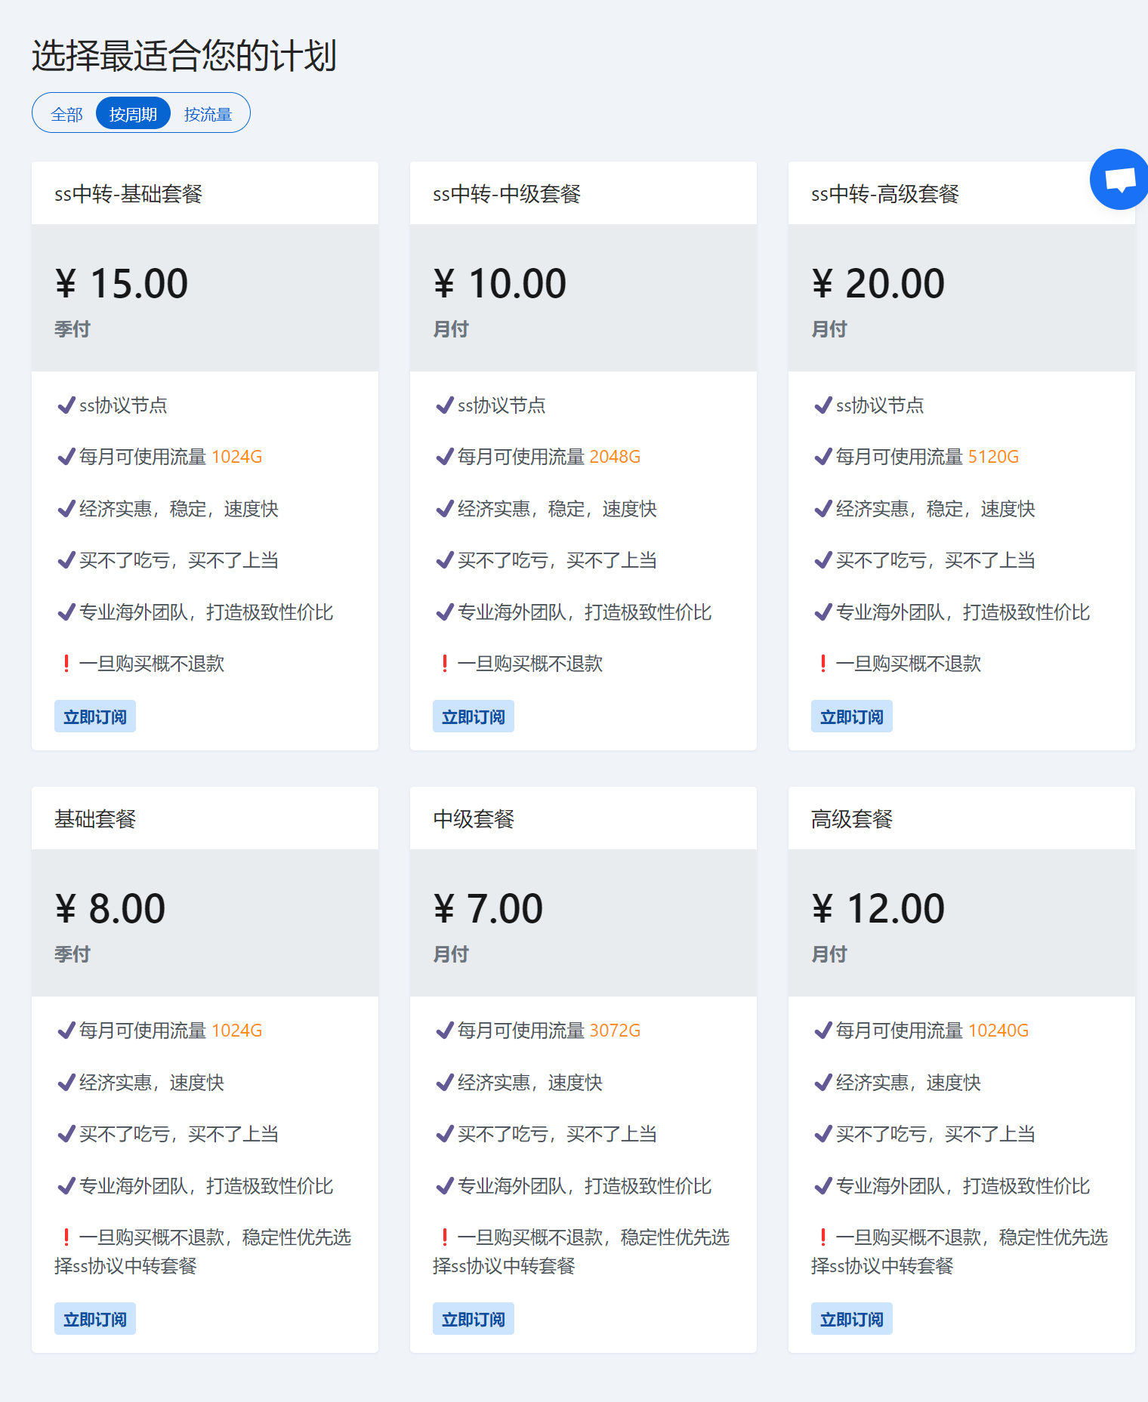The height and width of the screenshot is (1402, 1148).
Task: Click checkmark next to 每月可使用流量 5120G
Action: 823,457
